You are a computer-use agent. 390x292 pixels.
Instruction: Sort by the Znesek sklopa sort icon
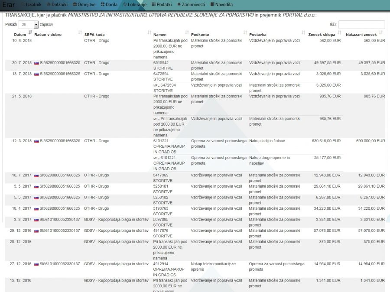tap(339, 32)
